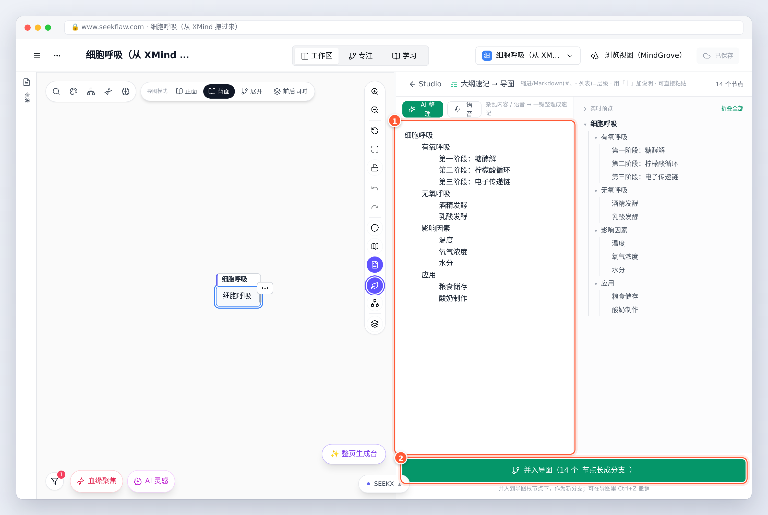Screen dimensions: 768x515
Task: Go back to Studio
Action: (425, 84)
